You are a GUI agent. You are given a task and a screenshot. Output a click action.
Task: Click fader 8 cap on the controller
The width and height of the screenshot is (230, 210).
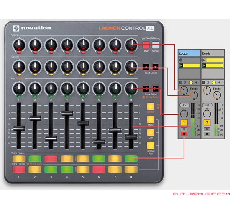click(x=131, y=137)
